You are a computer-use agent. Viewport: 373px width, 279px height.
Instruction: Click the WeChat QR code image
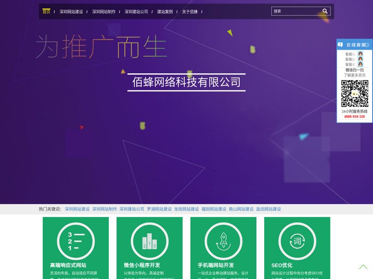click(x=355, y=94)
